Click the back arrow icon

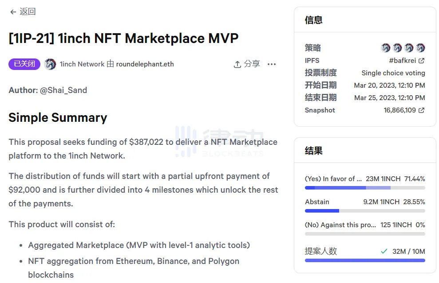(x=13, y=12)
